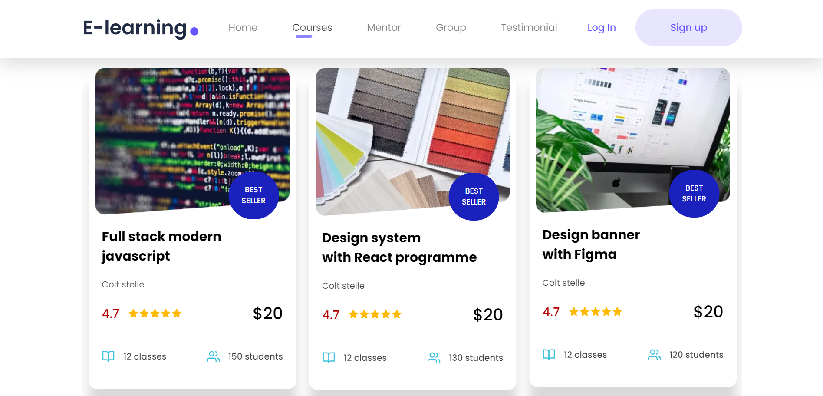Click the Log In link
This screenshot has height=396, width=823.
pyautogui.click(x=601, y=27)
